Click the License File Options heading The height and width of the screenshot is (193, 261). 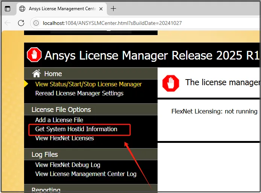pyautogui.click(x=61, y=110)
